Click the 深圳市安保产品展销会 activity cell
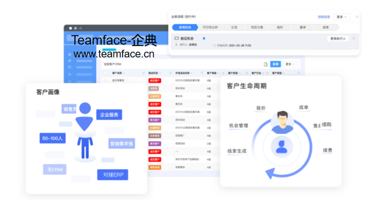 pyautogui.click(x=187, y=159)
